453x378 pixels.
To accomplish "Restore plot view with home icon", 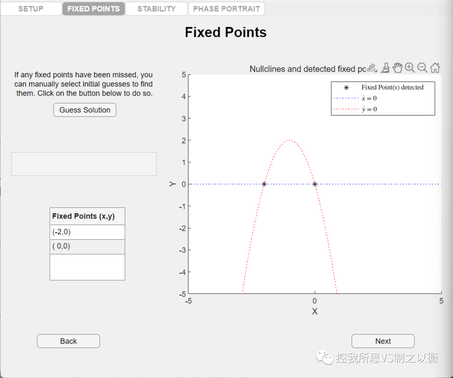I will [x=435, y=68].
